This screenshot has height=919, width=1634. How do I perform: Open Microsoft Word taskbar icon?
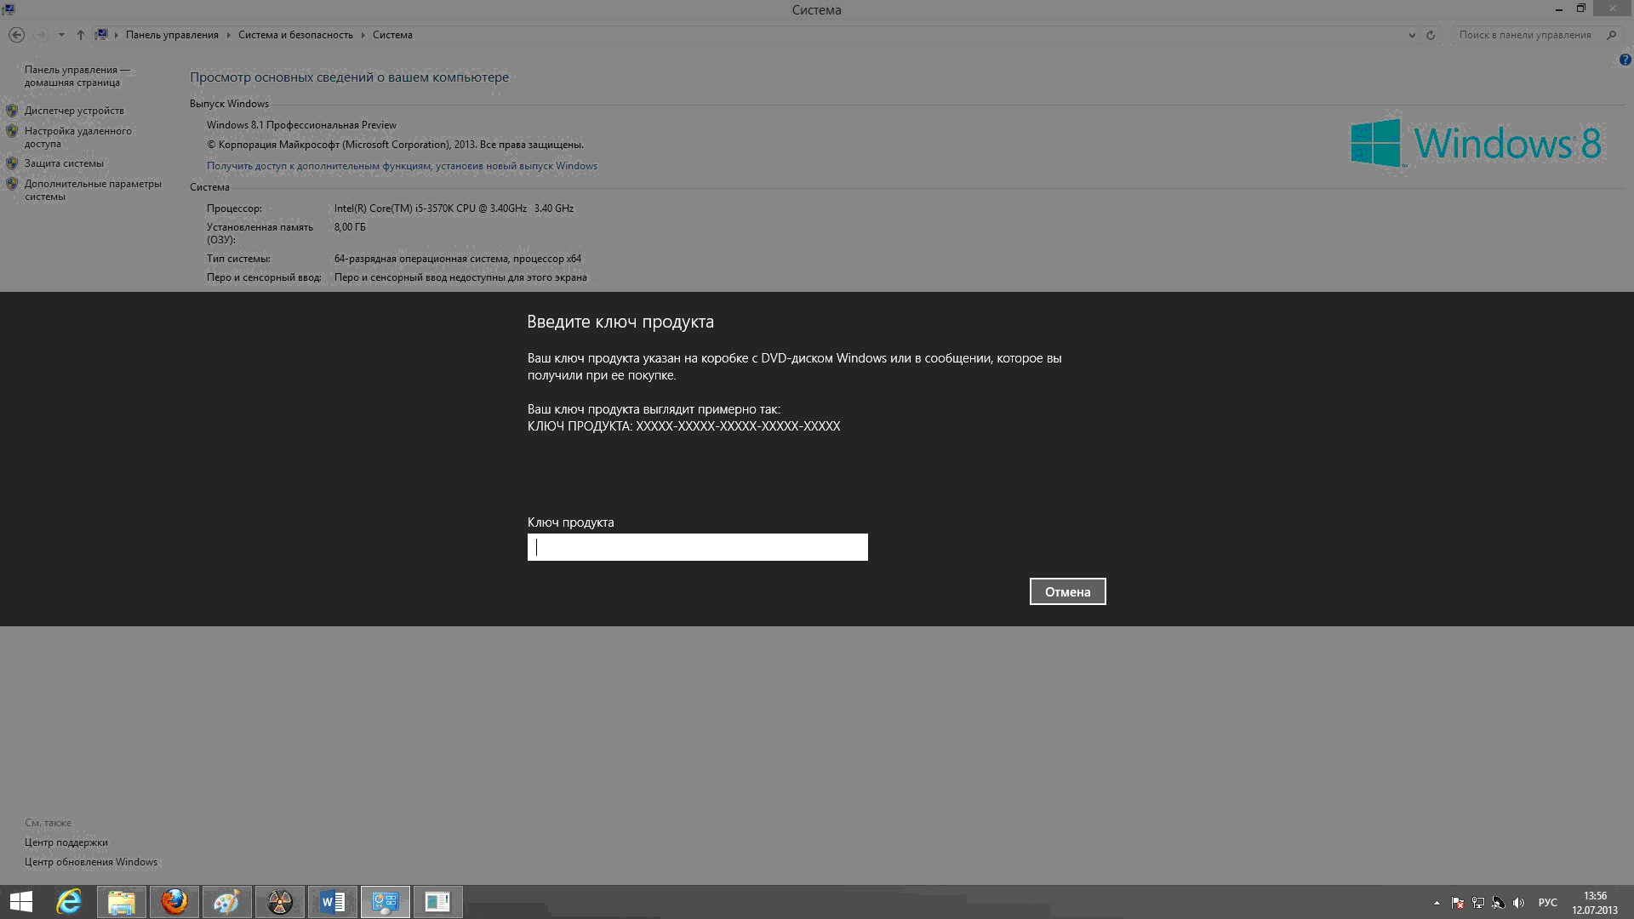pos(332,902)
